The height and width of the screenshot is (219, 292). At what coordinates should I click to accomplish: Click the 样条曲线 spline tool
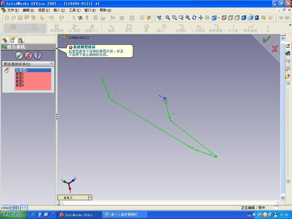(250, 28)
